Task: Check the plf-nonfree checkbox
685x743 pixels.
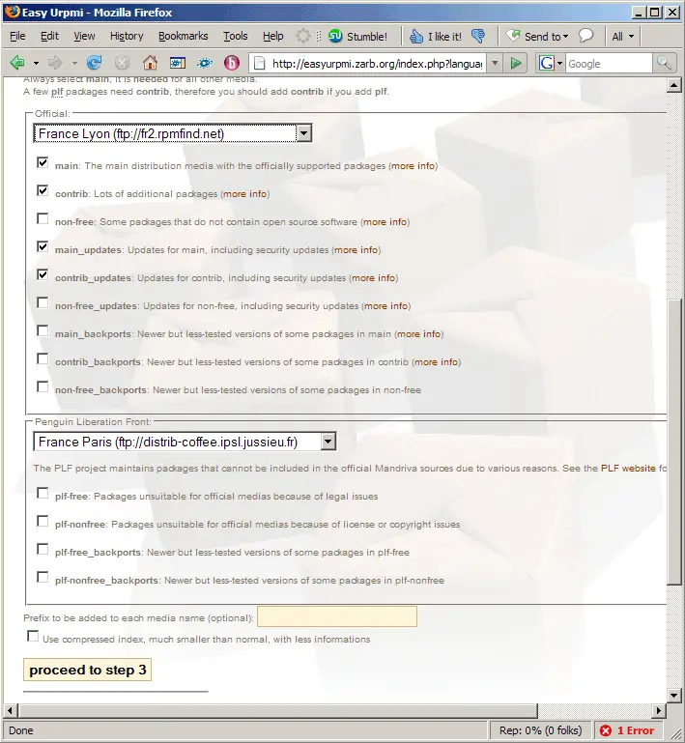Action: (43, 521)
